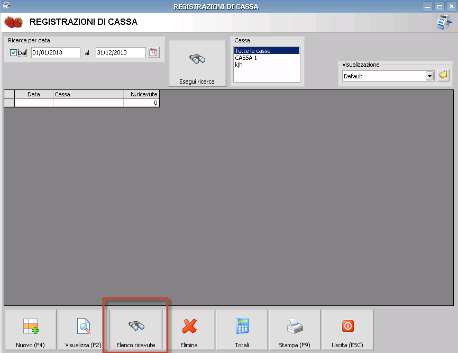Open Elenco ricevute list

pyautogui.click(x=136, y=330)
